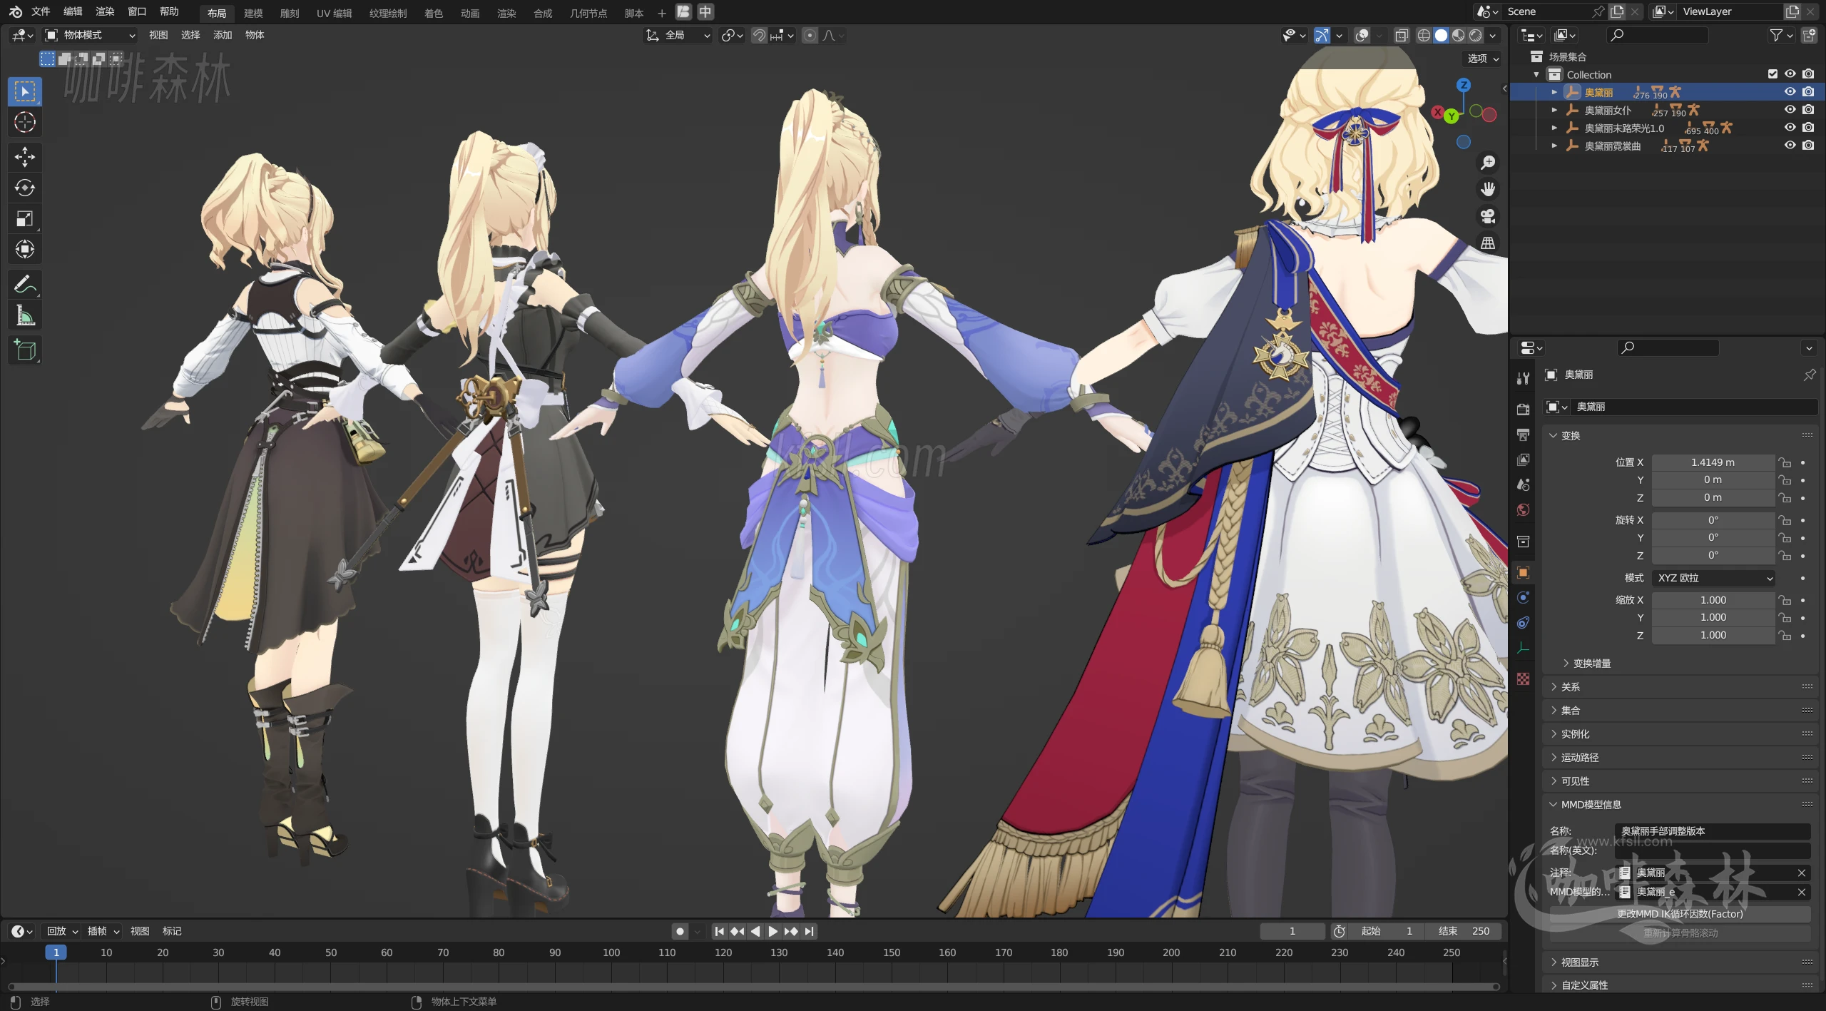1826x1011 pixels.
Task: Open the 添加 viewport menu
Action: [223, 35]
